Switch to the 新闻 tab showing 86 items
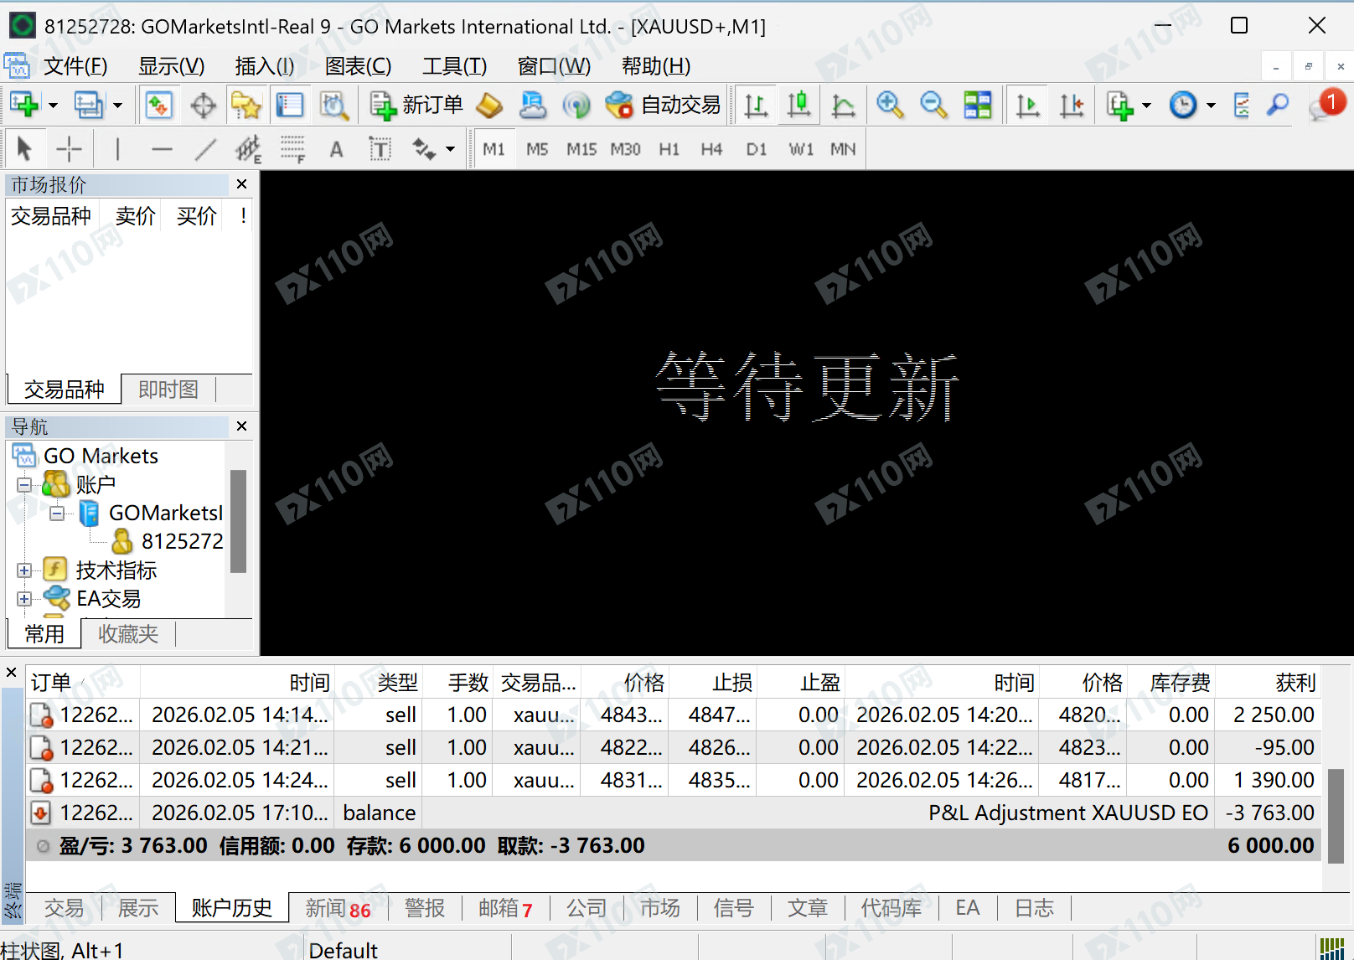The image size is (1354, 960). [x=338, y=908]
